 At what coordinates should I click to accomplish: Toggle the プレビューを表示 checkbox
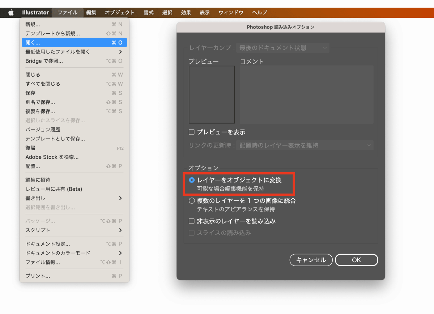(191, 132)
